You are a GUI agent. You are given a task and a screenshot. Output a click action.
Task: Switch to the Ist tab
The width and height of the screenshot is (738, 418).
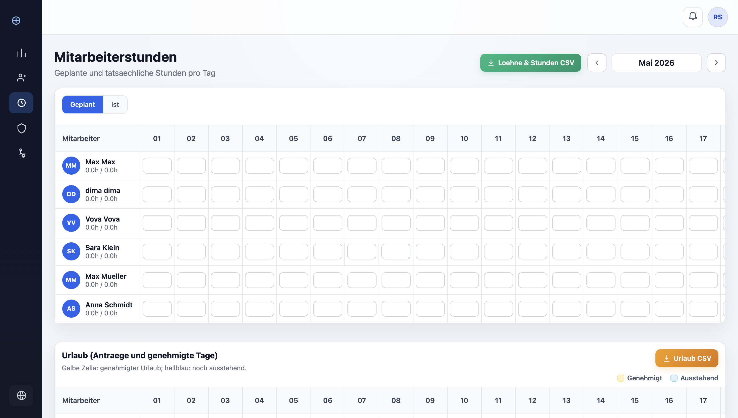tap(115, 104)
